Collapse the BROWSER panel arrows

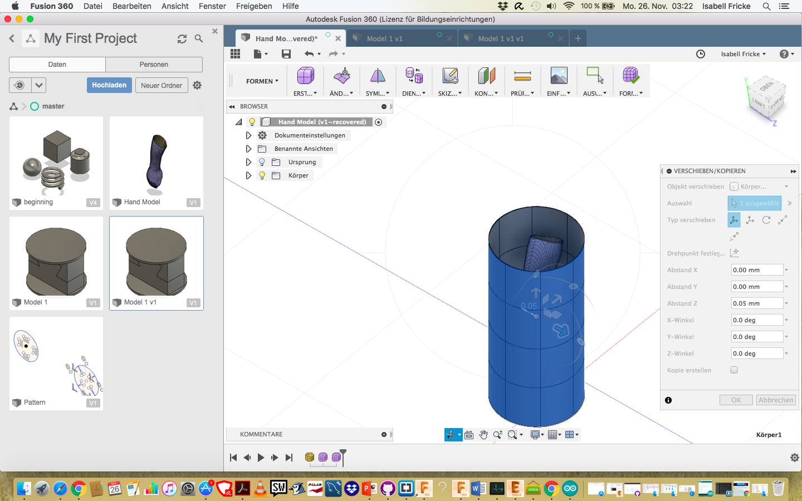click(x=232, y=106)
